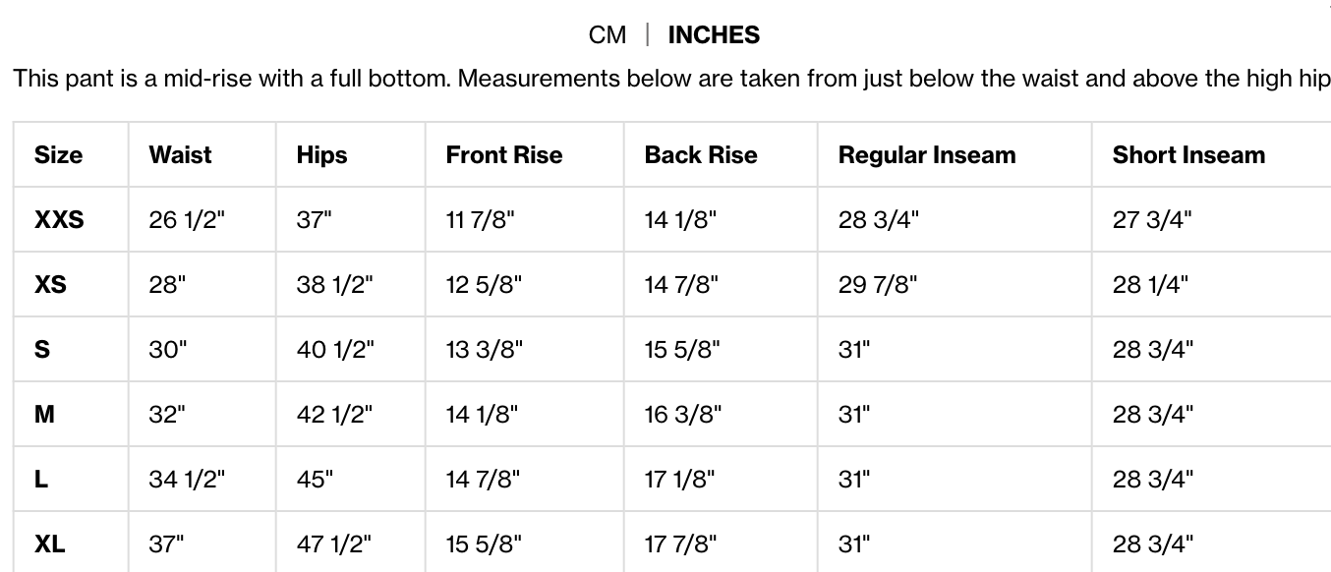The image size is (1331, 572).
Task: Click the XS regular inseam value 29 7/8"
Action: [x=878, y=285]
